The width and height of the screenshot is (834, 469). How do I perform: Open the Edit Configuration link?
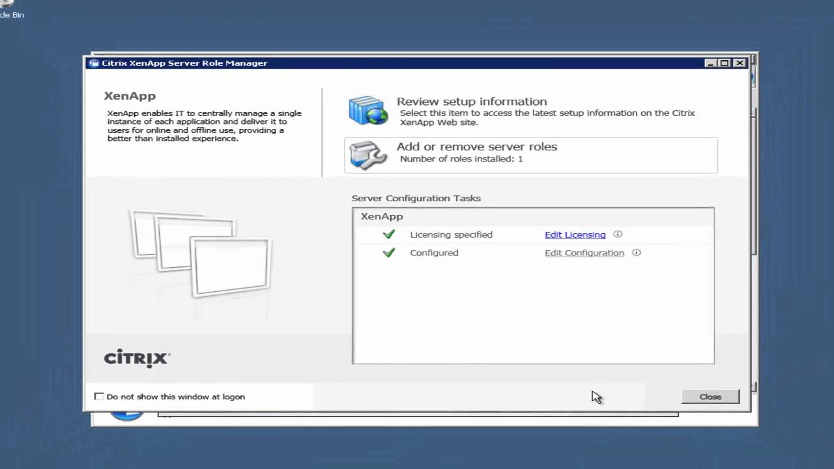(x=584, y=253)
